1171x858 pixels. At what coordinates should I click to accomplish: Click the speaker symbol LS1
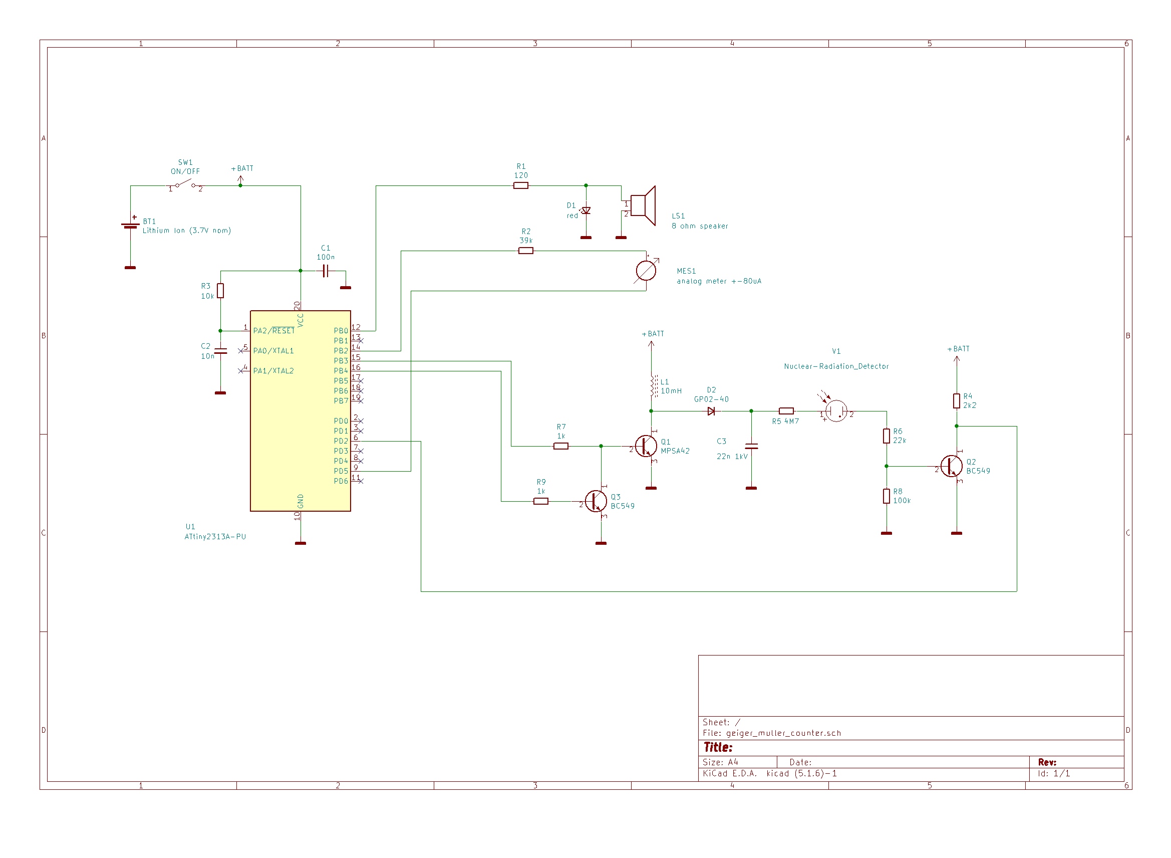coord(642,205)
